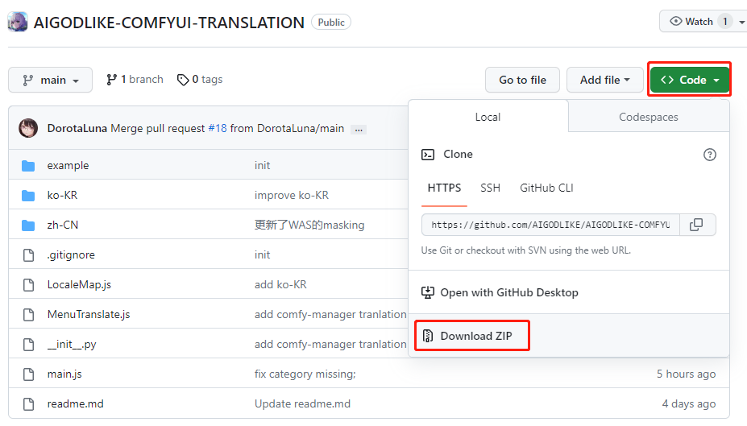Open the example folder

click(68, 166)
